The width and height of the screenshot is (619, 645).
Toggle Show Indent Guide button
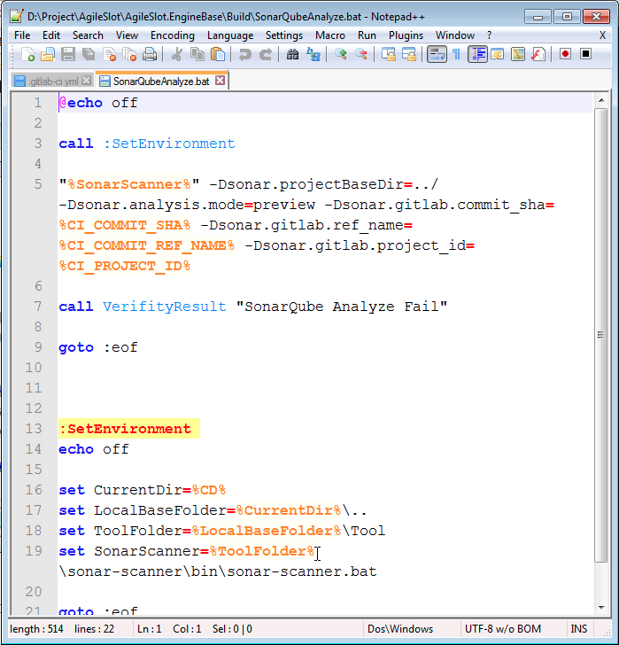click(x=477, y=54)
